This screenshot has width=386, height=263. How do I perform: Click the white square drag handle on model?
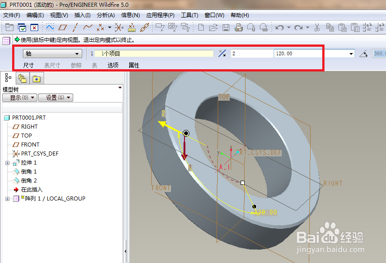(242, 183)
